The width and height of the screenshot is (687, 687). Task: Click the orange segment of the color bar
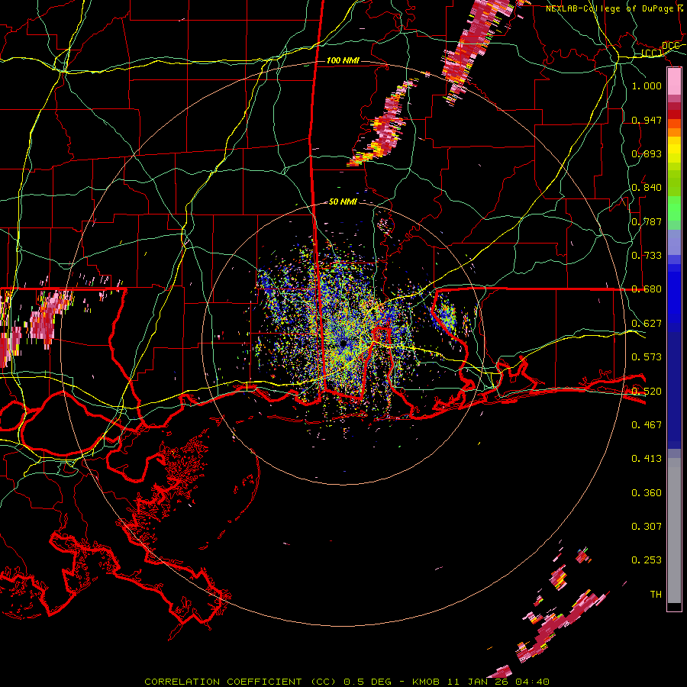click(x=674, y=132)
